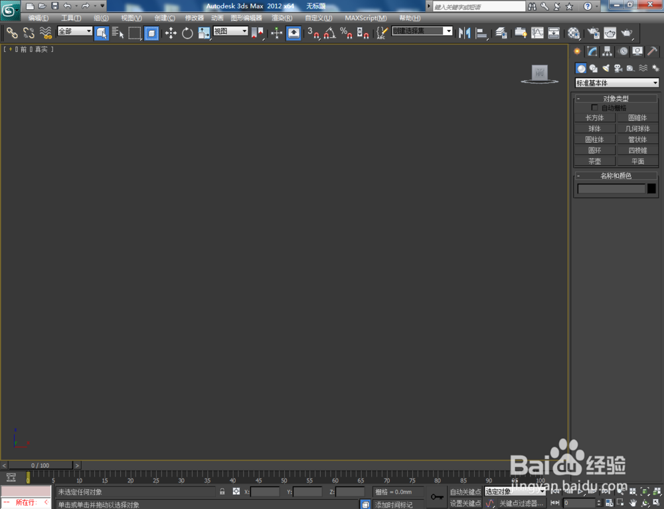Select the Scale tool
Screen dimensions: 664x509
coord(204,33)
